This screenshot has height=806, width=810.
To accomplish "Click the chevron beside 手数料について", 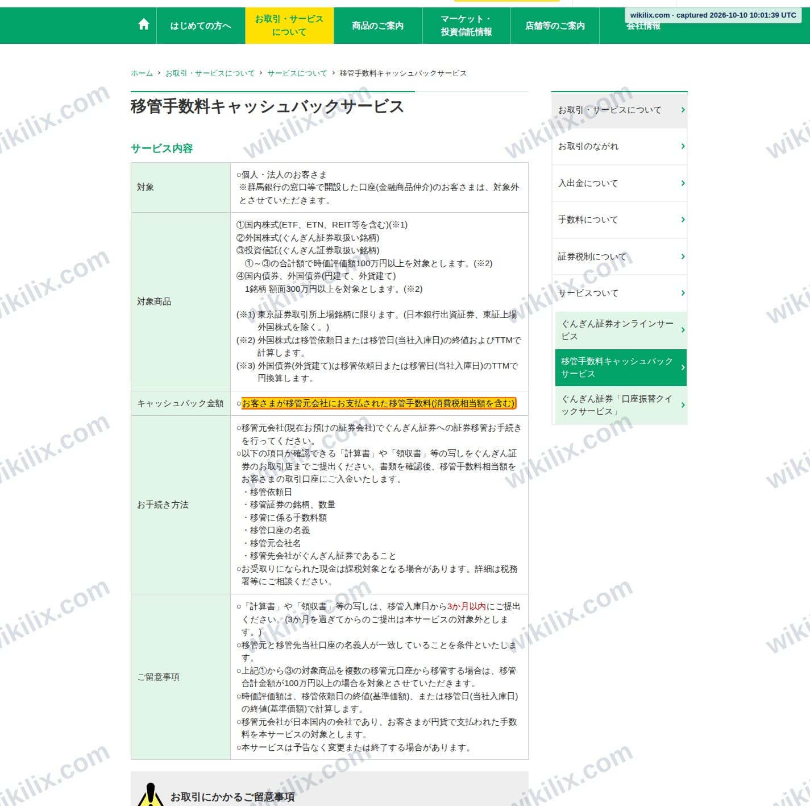I will coord(683,220).
